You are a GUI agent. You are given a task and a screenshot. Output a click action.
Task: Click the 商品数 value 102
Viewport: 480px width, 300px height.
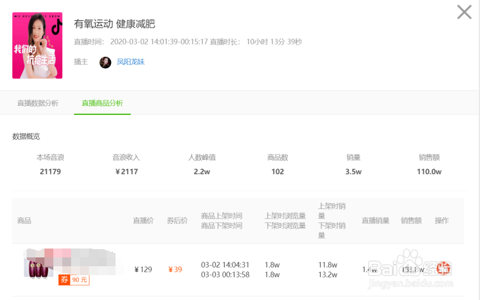point(278,172)
